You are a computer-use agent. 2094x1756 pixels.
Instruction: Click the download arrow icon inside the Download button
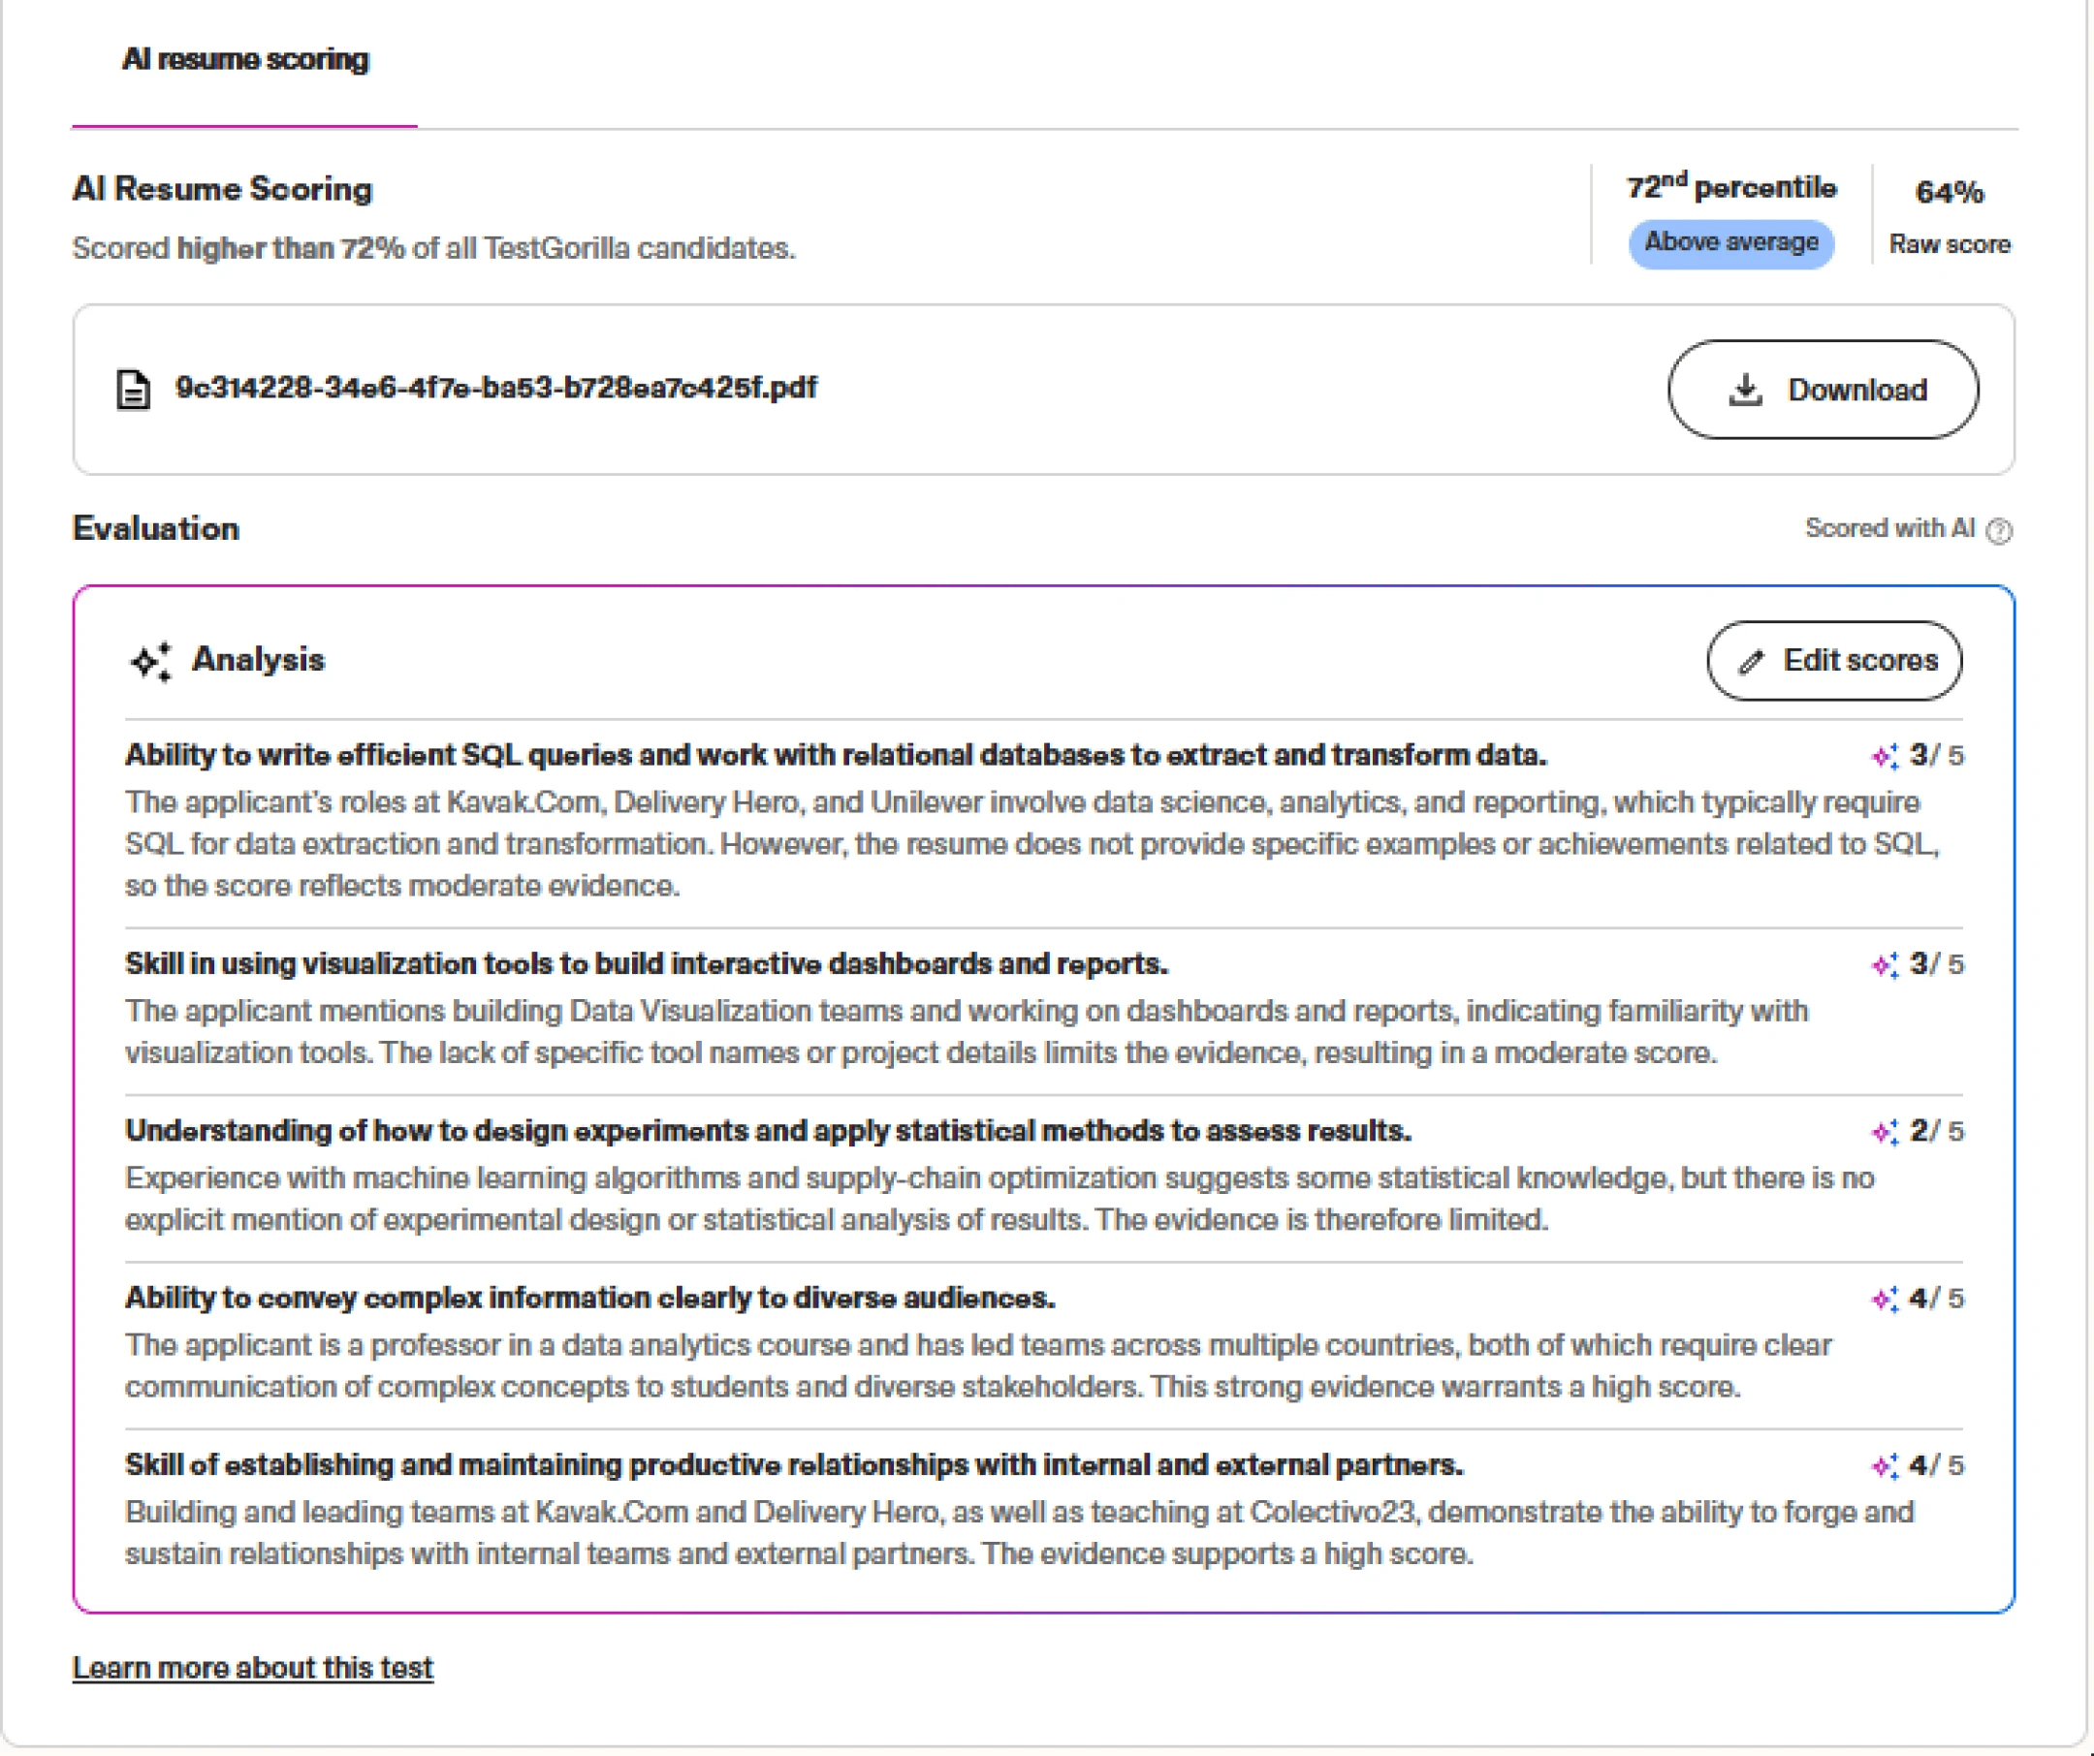pyautogui.click(x=1745, y=390)
